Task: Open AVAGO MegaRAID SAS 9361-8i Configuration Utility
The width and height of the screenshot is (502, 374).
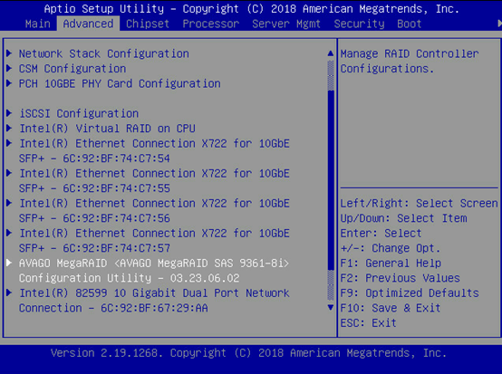Action: 154,271
